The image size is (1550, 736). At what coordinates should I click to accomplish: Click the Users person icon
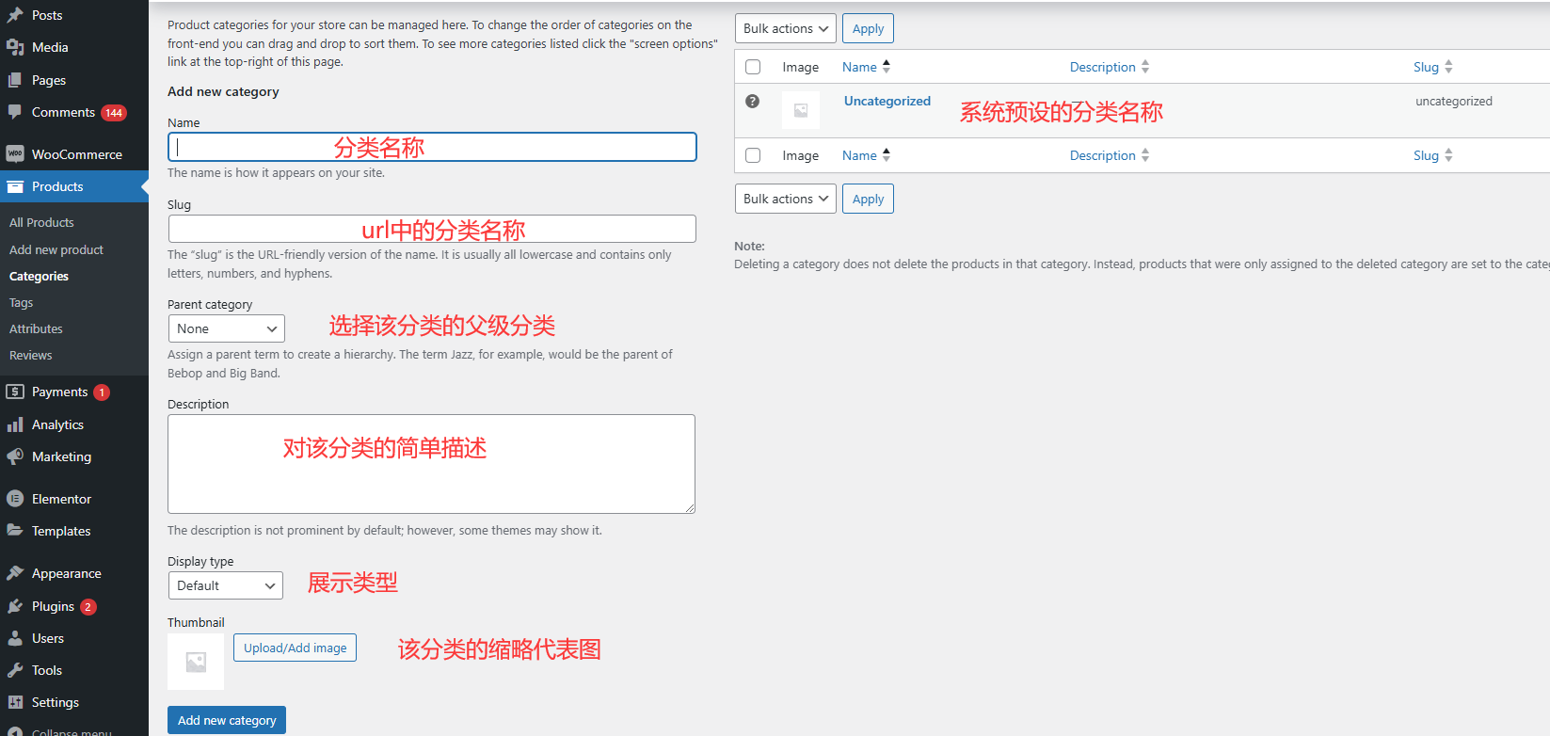15,638
